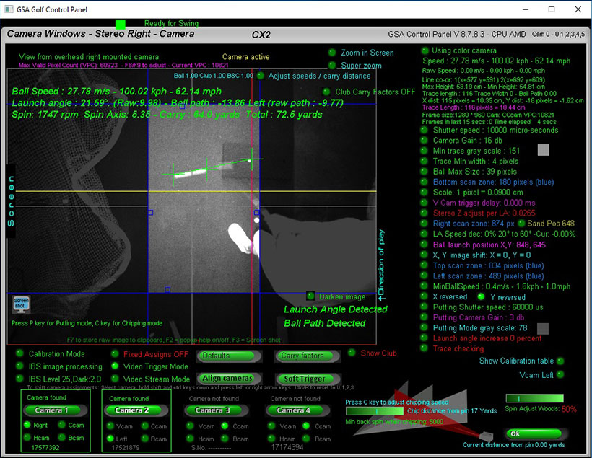Click the Putting Mode gray scale indicator
Viewport: 592px width, 458px height.
(x=424, y=327)
